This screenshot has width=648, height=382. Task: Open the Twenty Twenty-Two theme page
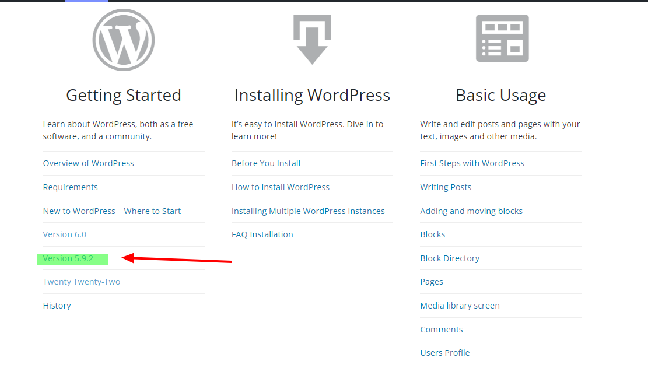coord(82,281)
